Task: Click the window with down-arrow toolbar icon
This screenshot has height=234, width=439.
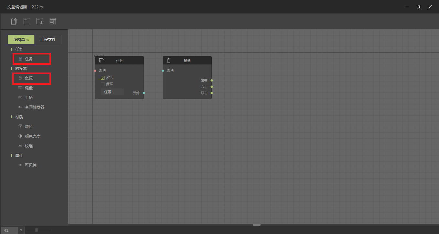Action: [40, 21]
